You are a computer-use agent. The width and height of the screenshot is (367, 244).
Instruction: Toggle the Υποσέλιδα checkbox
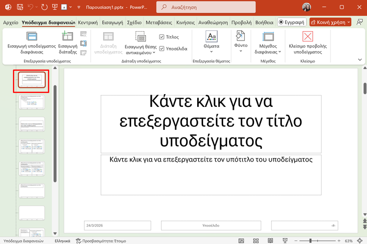point(162,48)
